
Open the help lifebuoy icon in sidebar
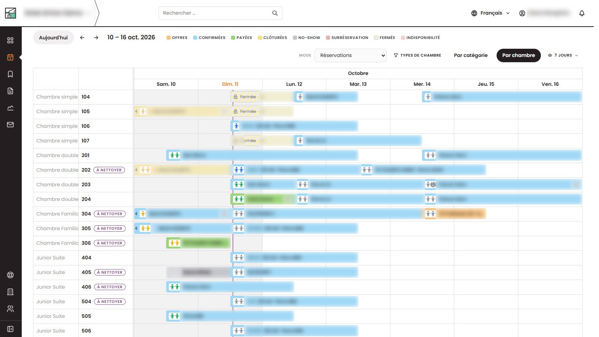coord(11,275)
